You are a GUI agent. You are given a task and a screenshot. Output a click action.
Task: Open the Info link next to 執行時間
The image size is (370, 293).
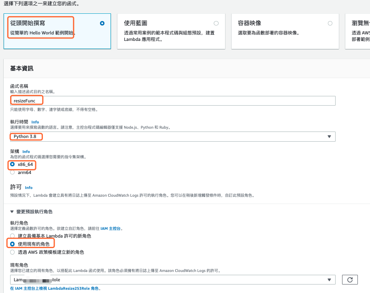click(x=35, y=122)
